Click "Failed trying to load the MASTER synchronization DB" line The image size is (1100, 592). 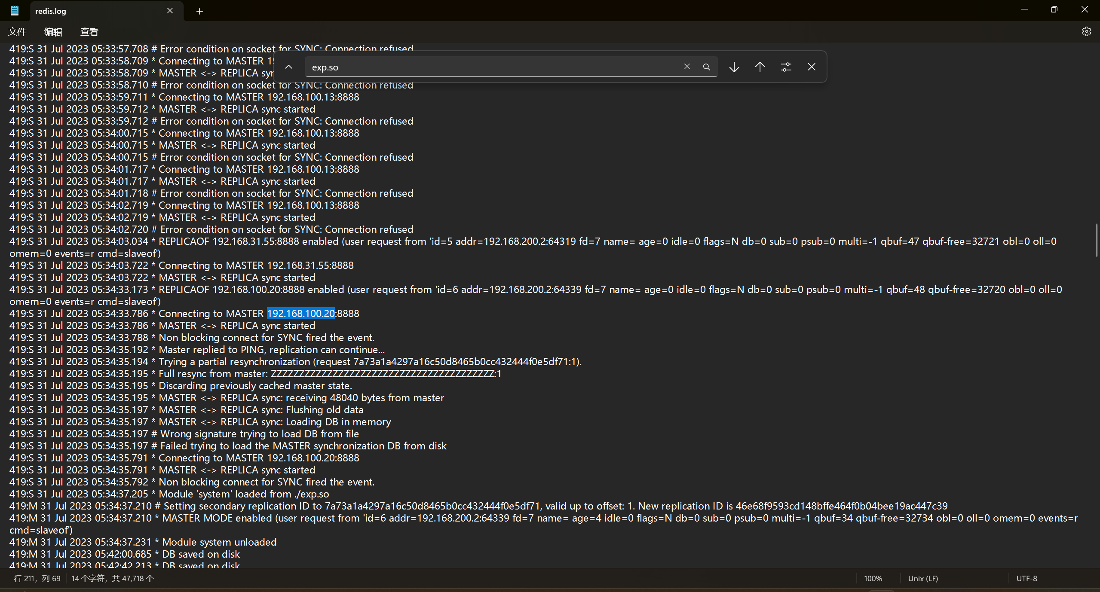click(x=228, y=446)
